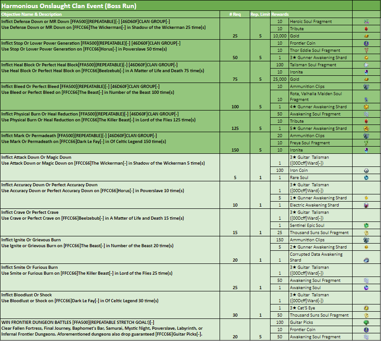This screenshot has height=341, width=381.
Task: Click the Corrupted Data Awakening Shard icon
Action: (366, 260)
